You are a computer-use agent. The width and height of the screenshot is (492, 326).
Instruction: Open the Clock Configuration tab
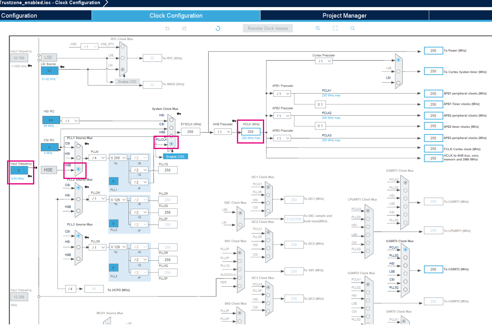pyautogui.click(x=176, y=15)
